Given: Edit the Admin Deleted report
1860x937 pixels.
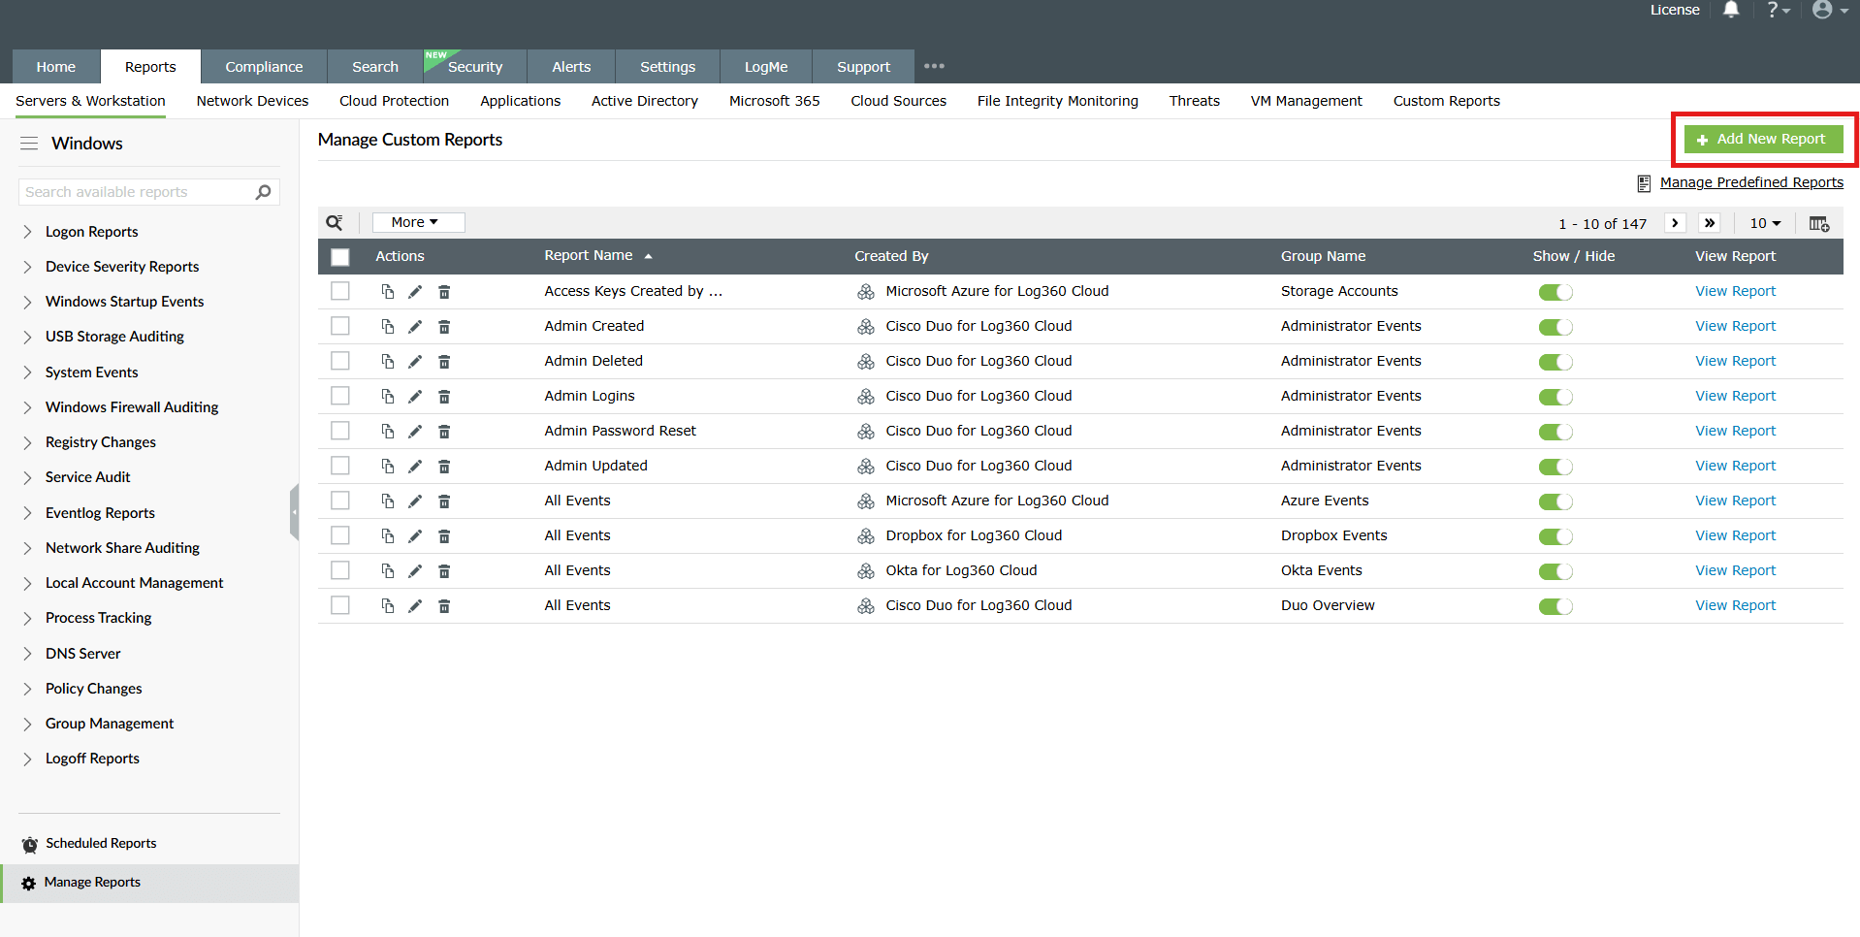Looking at the screenshot, I should (x=415, y=362).
